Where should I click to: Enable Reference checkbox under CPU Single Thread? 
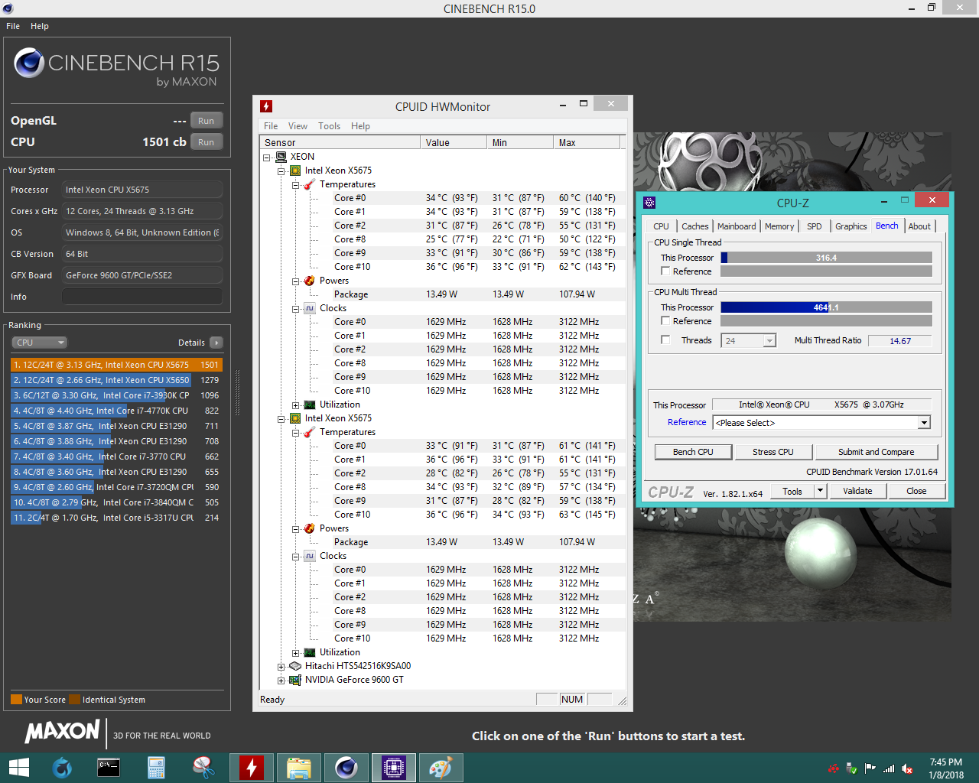pos(665,271)
